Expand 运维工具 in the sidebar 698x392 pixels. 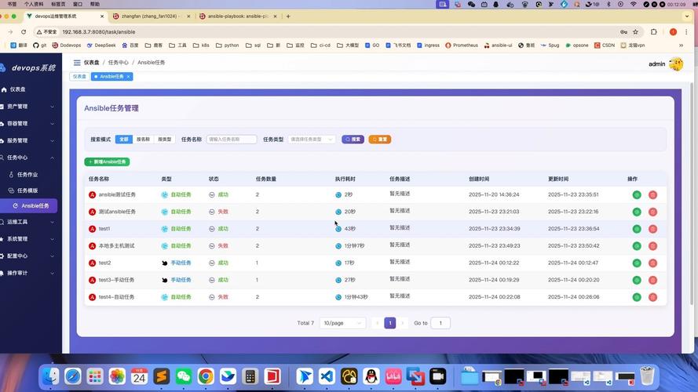pos(29,222)
